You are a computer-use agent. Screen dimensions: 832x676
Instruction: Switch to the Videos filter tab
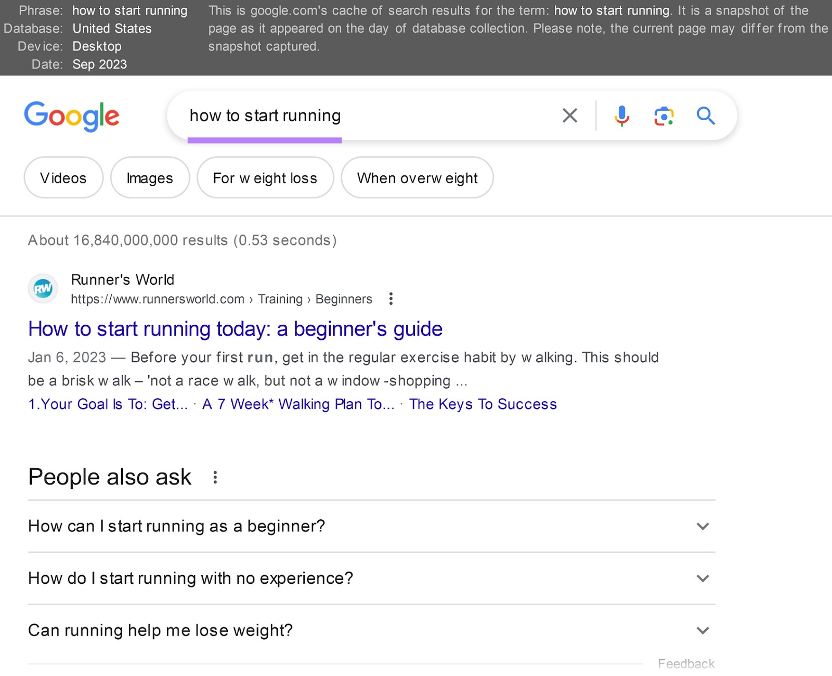point(63,177)
